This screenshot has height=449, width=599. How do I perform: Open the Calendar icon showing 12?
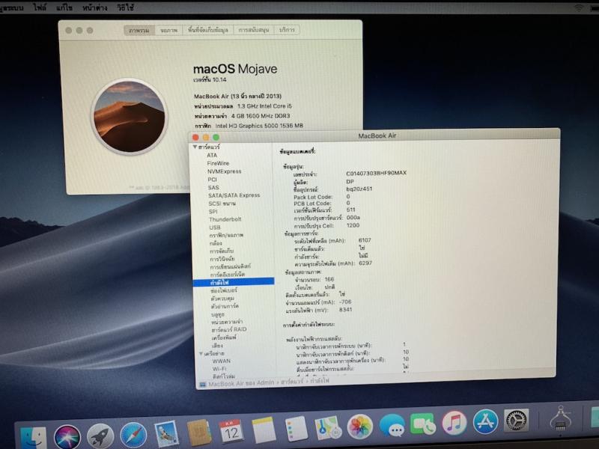231,432
